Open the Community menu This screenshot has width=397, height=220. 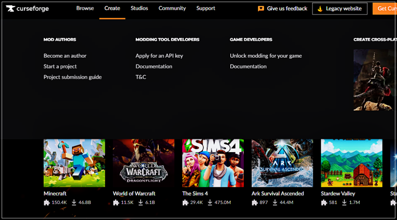click(172, 9)
